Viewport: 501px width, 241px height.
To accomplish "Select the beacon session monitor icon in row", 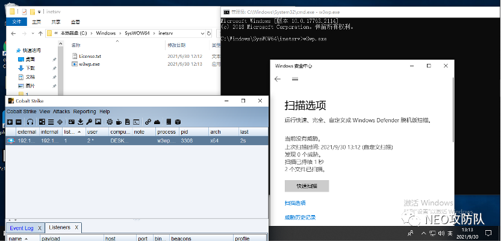I will click(11, 140).
